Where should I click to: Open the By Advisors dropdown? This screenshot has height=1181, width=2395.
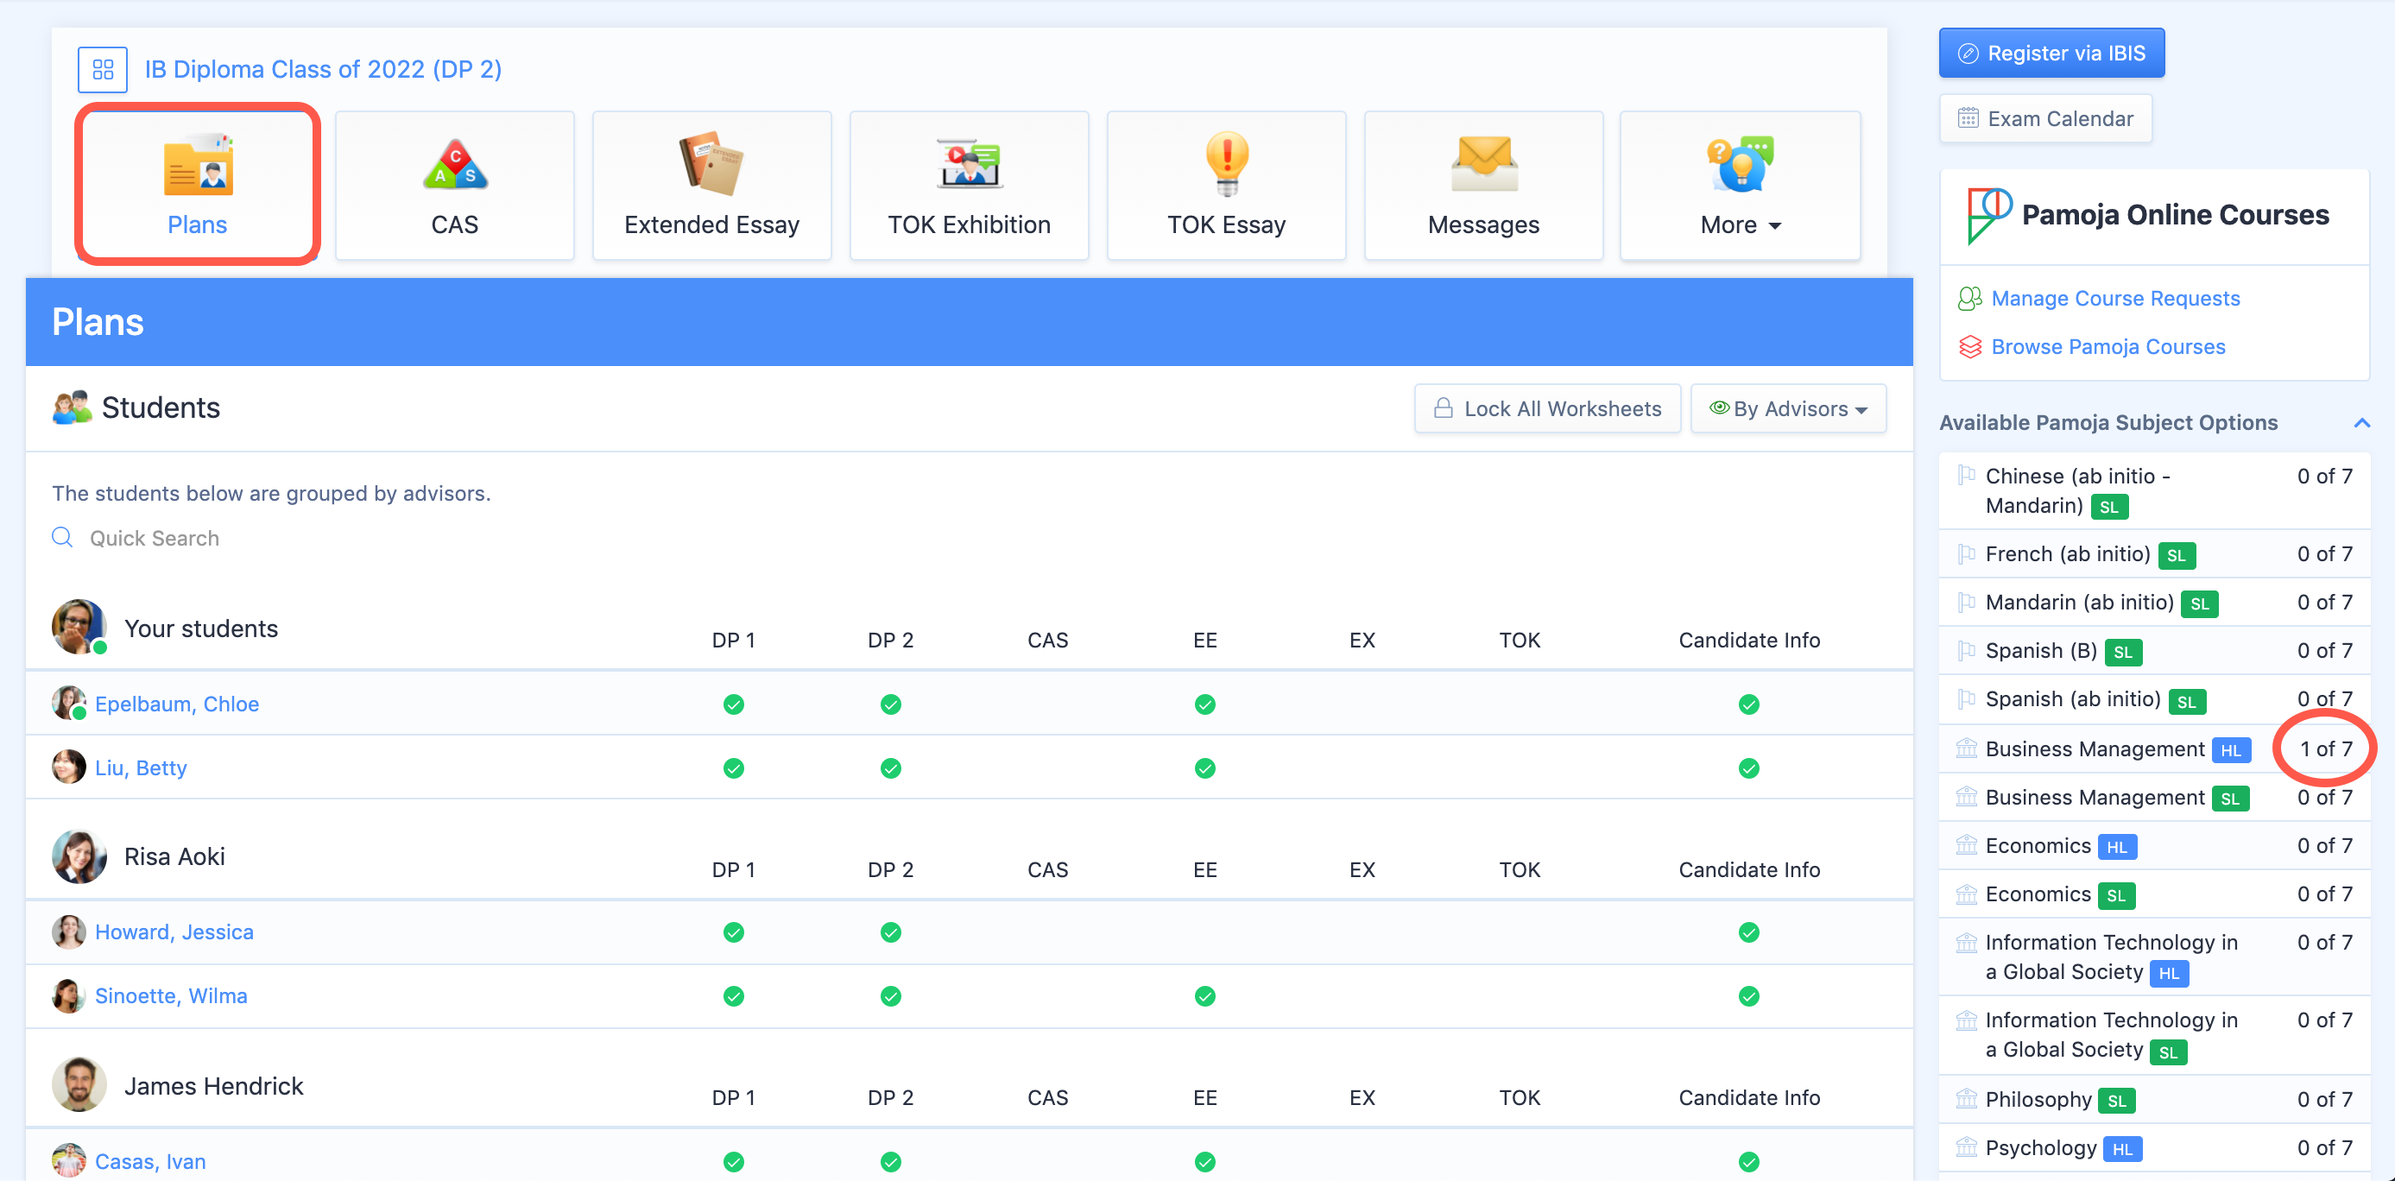click(x=1789, y=409)
